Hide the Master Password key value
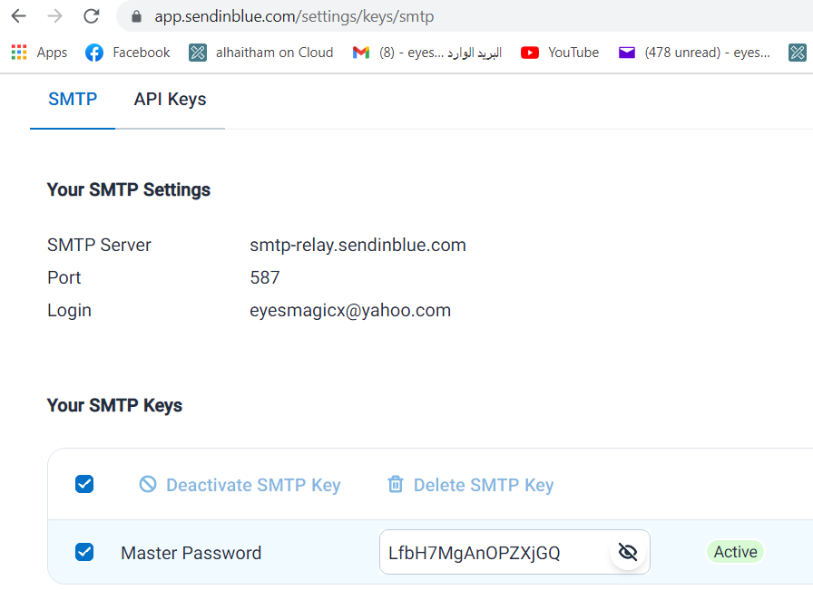This screenshot has height=590, width=813. click(x=628, y=552)
